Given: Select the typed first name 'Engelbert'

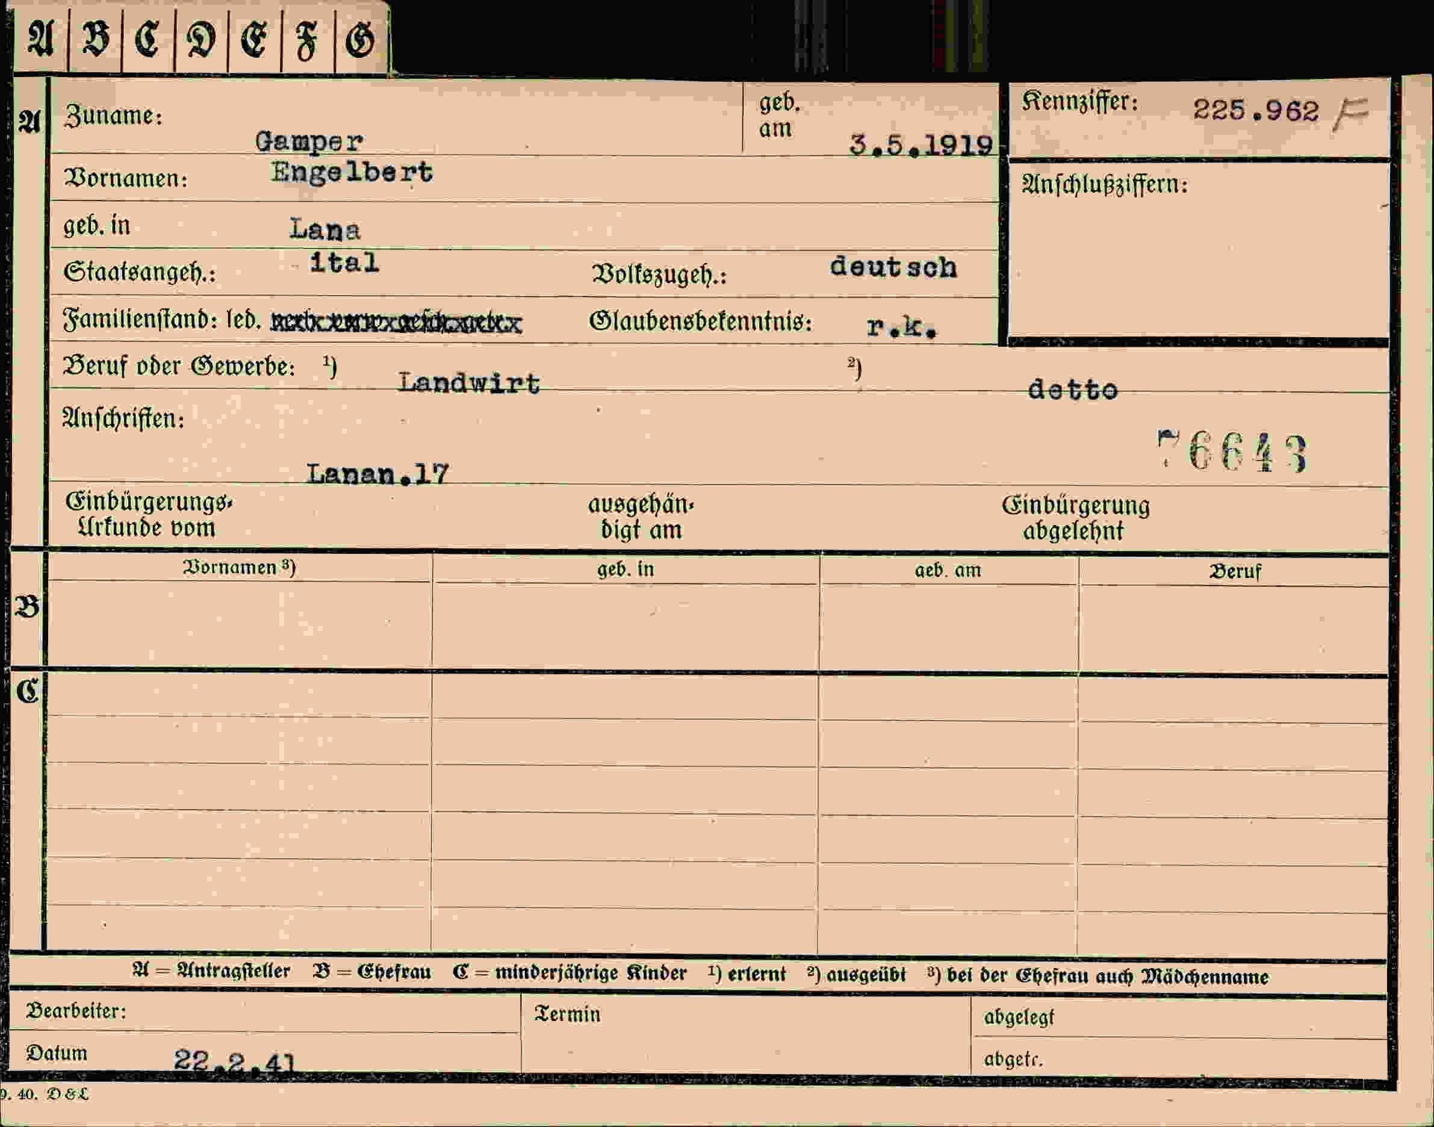Looking at the screenshot, I should coord(352,173).
